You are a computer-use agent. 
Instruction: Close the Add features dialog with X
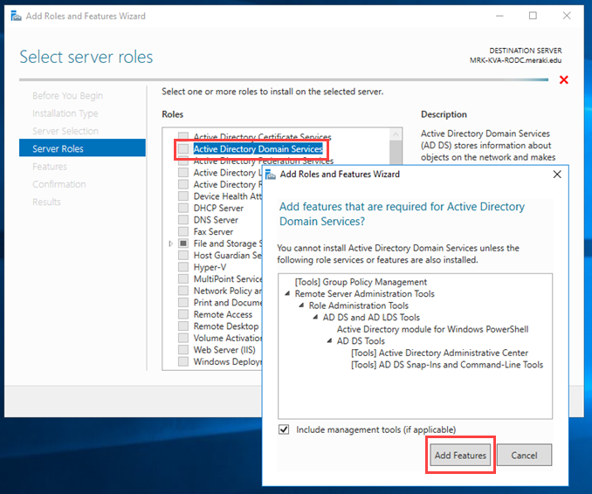coord(557,175)
